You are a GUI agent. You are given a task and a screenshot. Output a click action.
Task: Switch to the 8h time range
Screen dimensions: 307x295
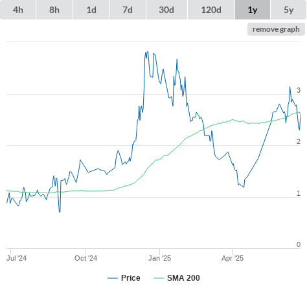pyautogui.click(x=54, y=10)
